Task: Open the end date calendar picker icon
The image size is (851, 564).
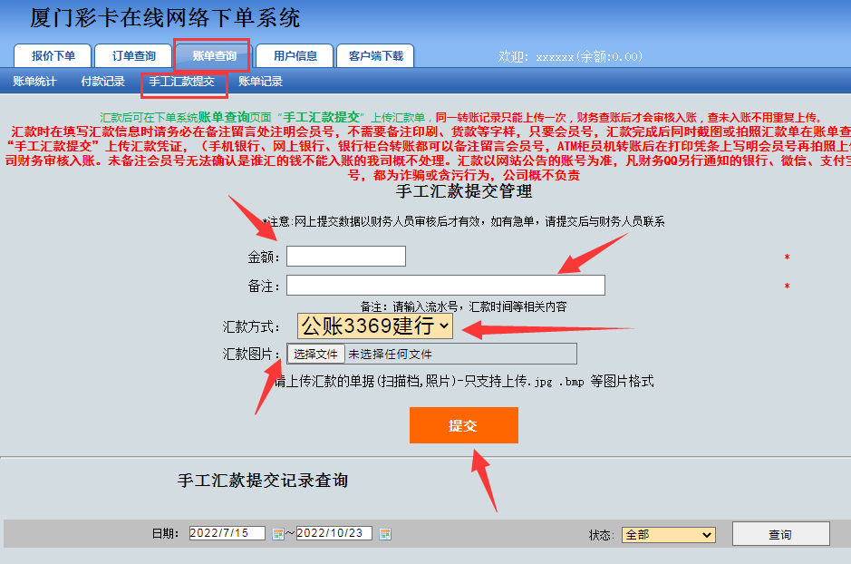Action: click(384, 534)
